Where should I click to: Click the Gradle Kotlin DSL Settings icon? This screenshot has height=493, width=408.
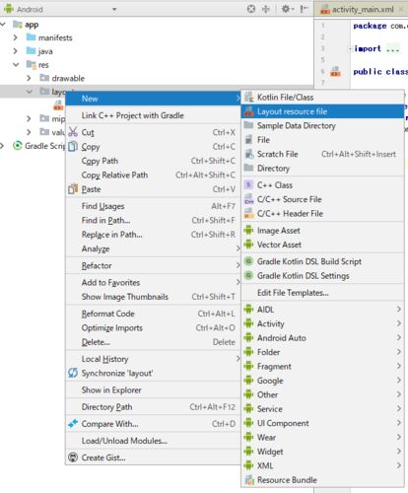pos(249,275)
